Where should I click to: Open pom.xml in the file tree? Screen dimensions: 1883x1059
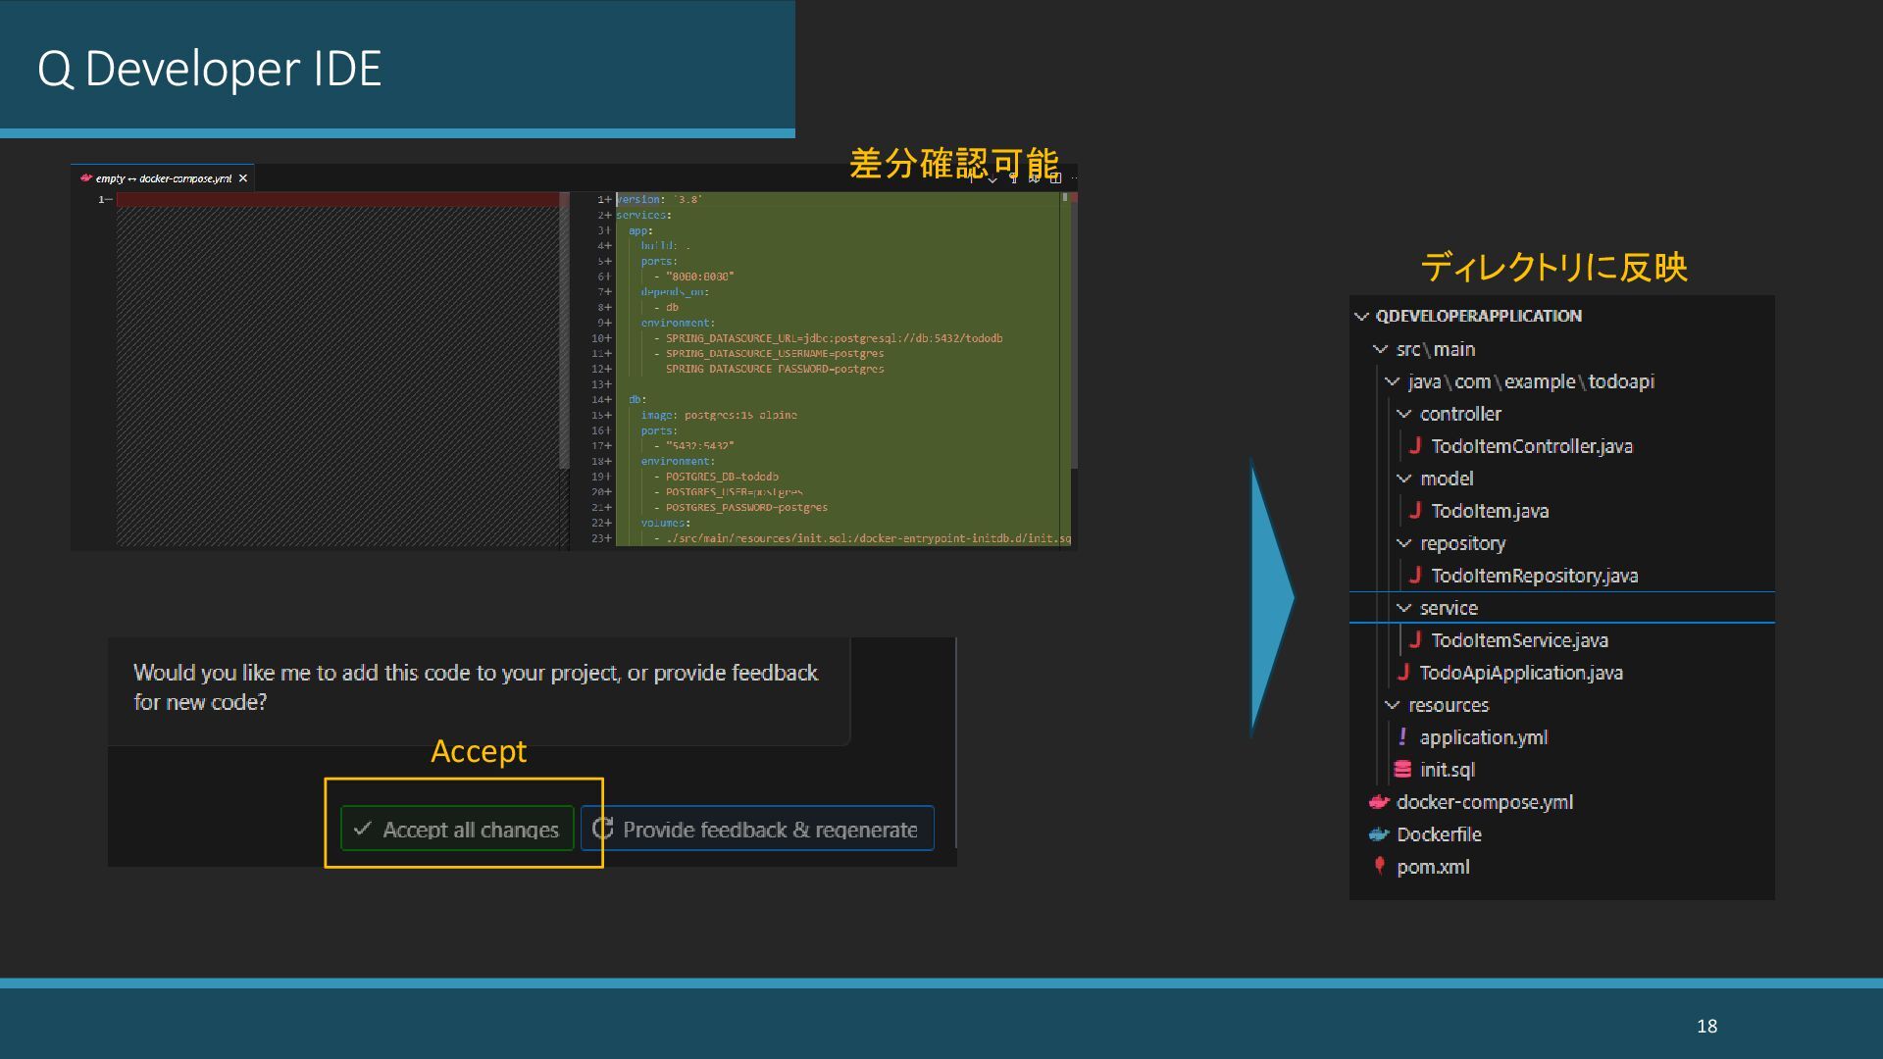click(x=1433, y=867)
